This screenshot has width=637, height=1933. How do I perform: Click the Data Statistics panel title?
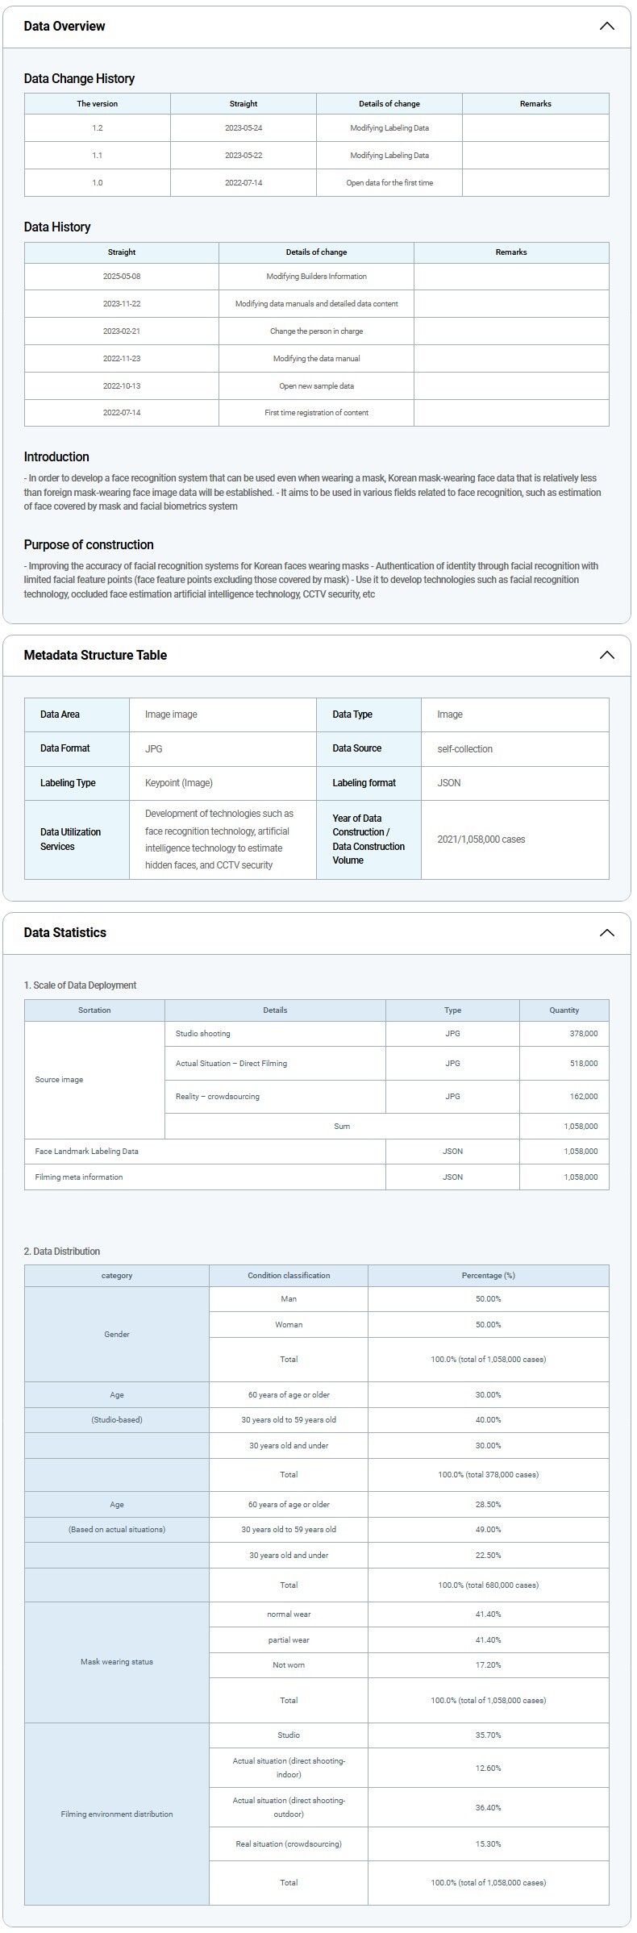tap(65, 932)
